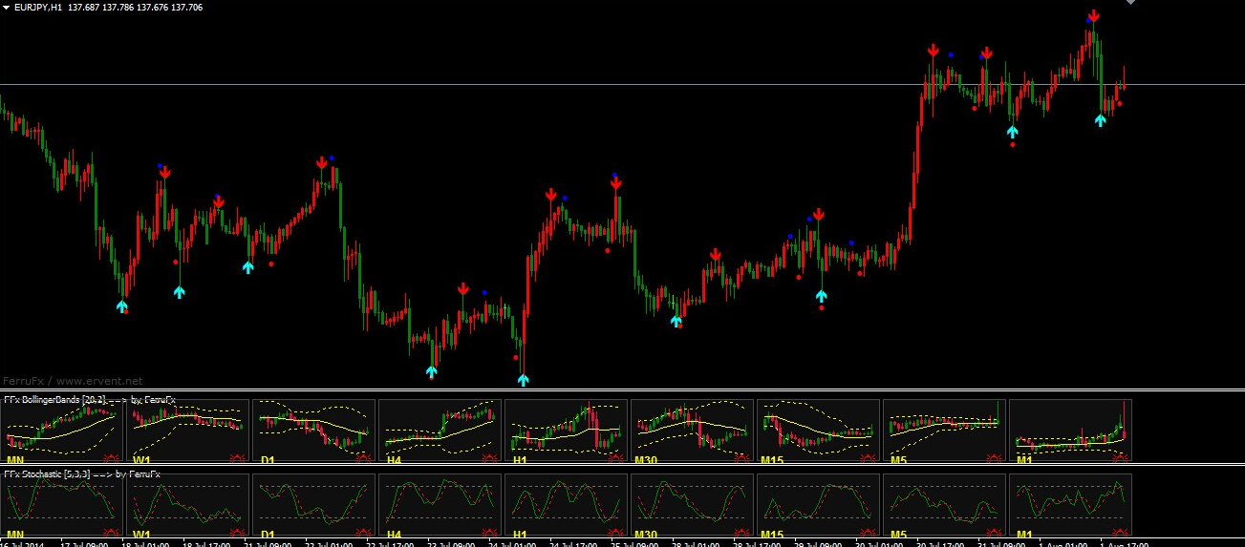
Task: Click the gray chart shift triangle at top
Action: click(x=1131, y=3)
